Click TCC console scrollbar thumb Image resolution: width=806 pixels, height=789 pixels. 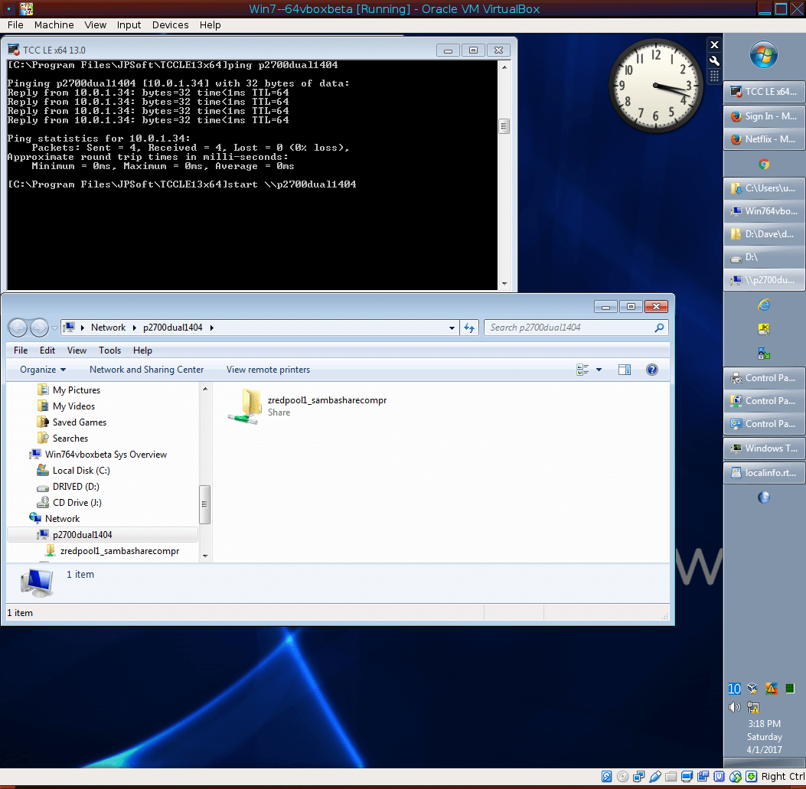tap(504, 126)
